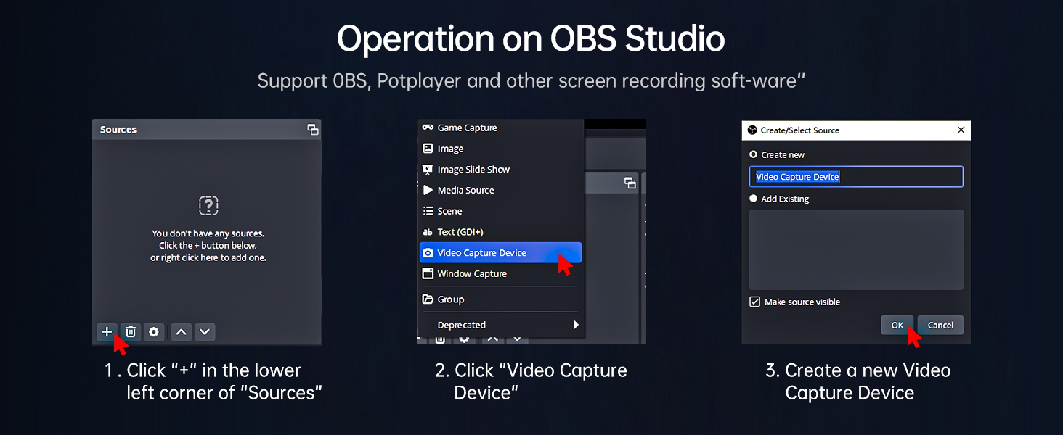1063x435 pixels.
Task: Select Video Capture Device in the menu
Action: [481, 253]
